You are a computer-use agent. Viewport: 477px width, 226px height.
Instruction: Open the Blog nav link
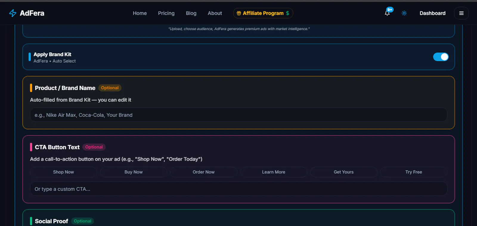click(x=191, y=13)
